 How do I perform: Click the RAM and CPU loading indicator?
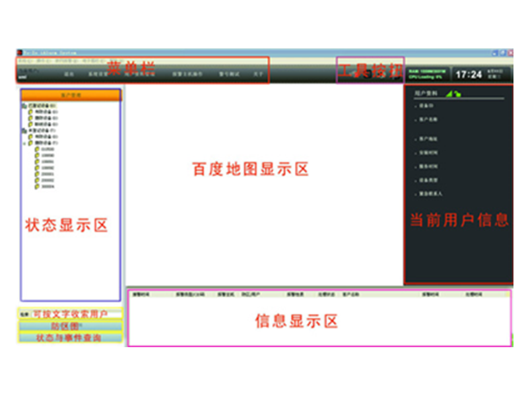tap(427, 74)
